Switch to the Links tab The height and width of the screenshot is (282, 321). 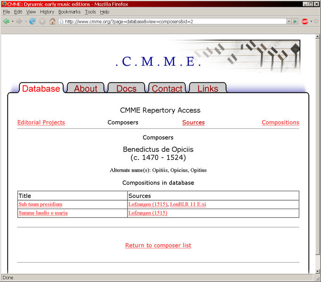click(208, 88)
